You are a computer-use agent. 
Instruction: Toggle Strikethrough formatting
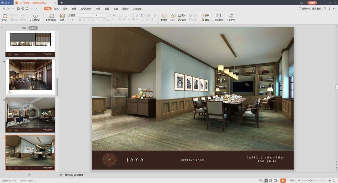tap(93, 20)
